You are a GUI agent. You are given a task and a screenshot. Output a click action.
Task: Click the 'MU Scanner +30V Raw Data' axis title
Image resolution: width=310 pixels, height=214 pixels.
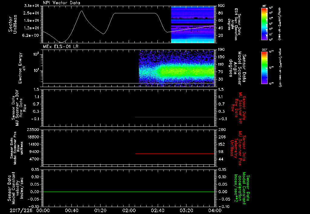coord(19,108)
